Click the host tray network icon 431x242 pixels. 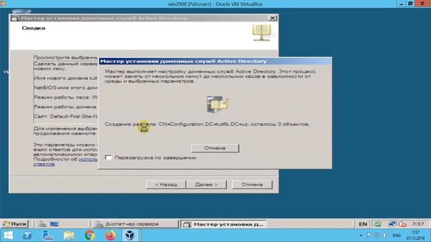(377, 235)
